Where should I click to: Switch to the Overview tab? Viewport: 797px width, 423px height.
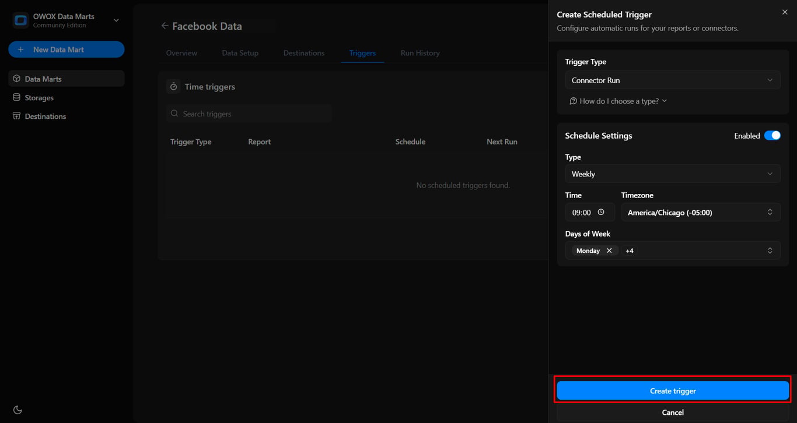pyautogui.click(x=181, y=53)
